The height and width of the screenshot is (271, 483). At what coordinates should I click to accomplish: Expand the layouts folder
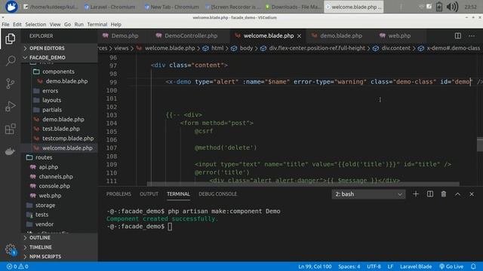(51, 100)
